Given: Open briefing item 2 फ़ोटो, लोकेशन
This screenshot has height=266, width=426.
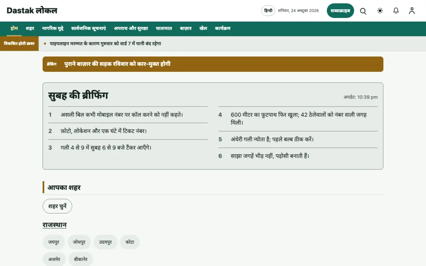Looking at the screenshot, I should click(x=104, y=131).
